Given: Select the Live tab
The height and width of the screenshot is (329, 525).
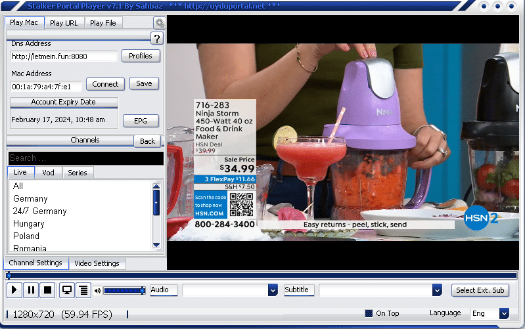Looking at the screenshot, I should point(20,172).
